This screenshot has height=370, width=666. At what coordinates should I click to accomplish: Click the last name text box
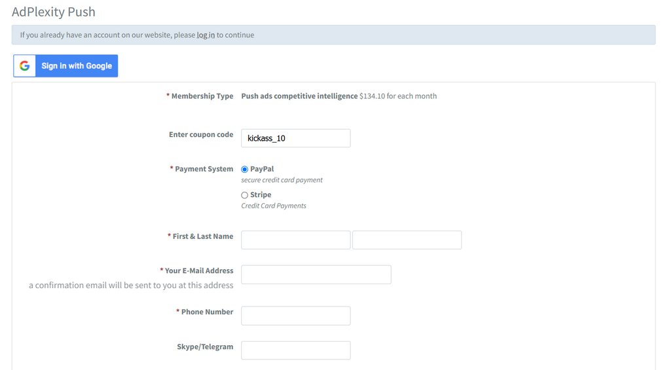tap(407, 240)
